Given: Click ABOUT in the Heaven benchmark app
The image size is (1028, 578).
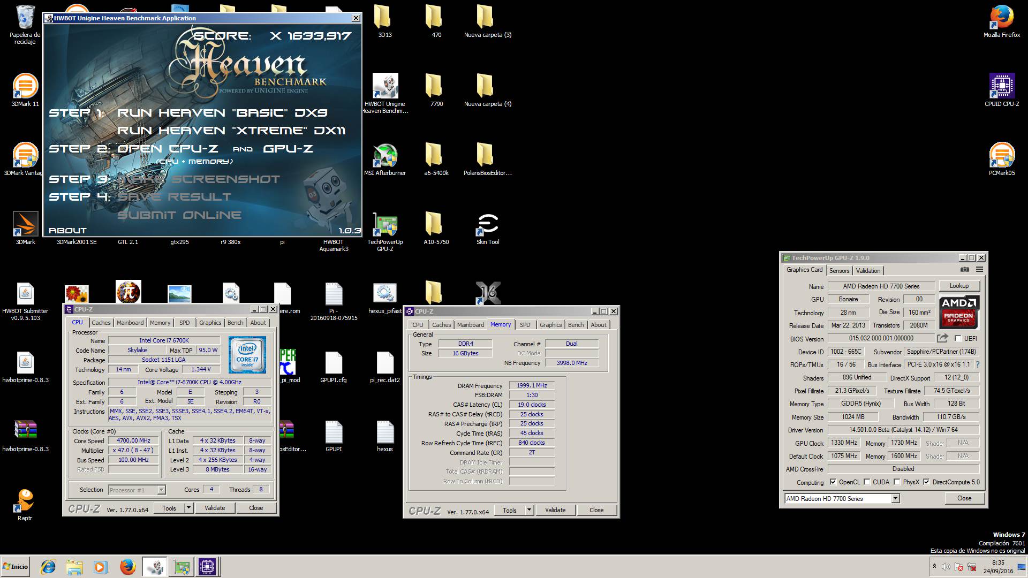Looking at the screenshot, I should tap(67, 231).
